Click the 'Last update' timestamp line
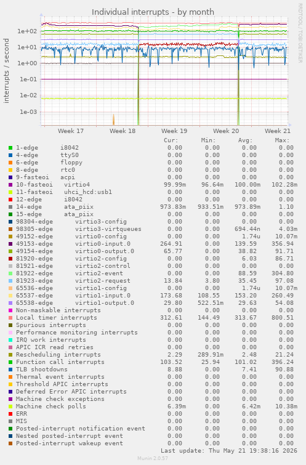The height and width of the screenshot is (465, 306). 229,451
